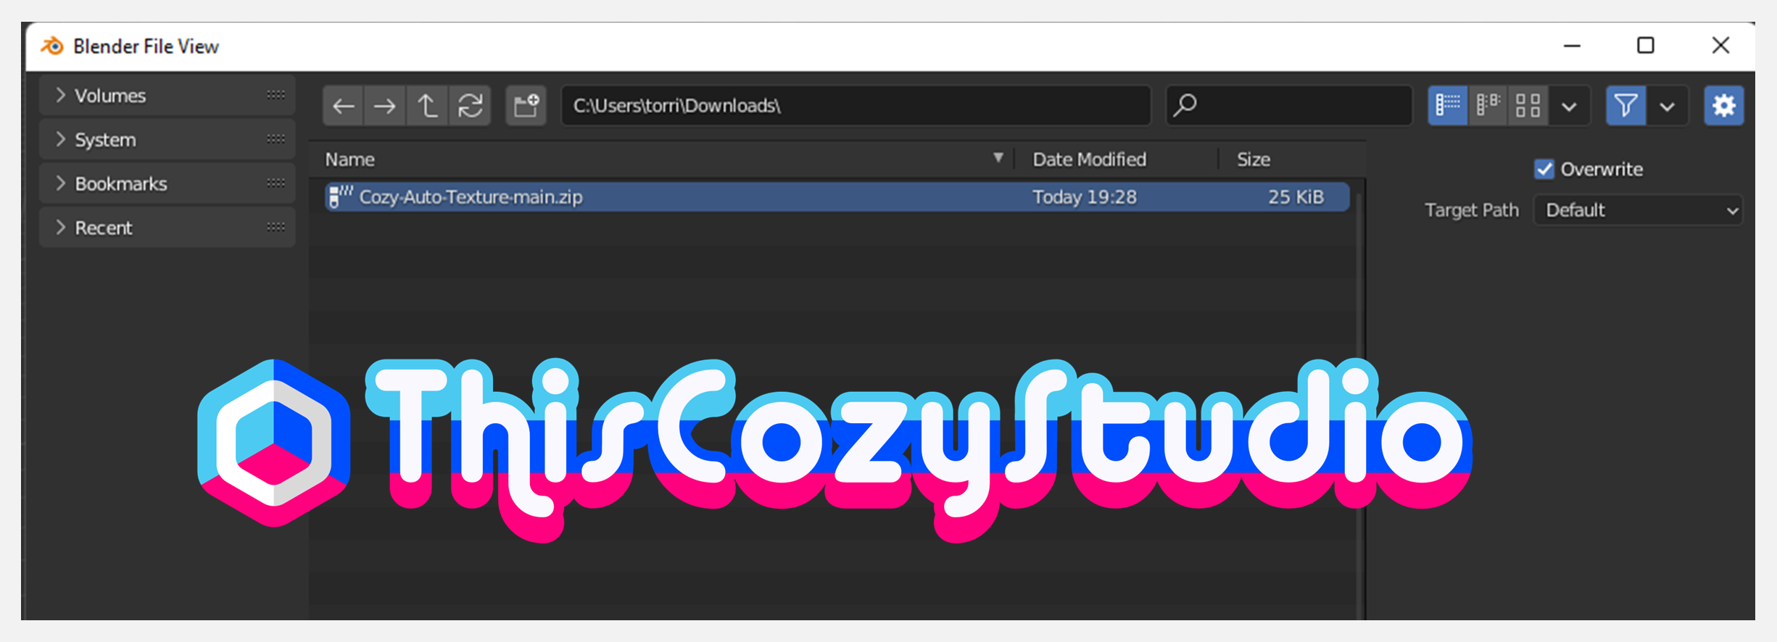
Task: Minimize the Blender File View window
Action: 1572,46
